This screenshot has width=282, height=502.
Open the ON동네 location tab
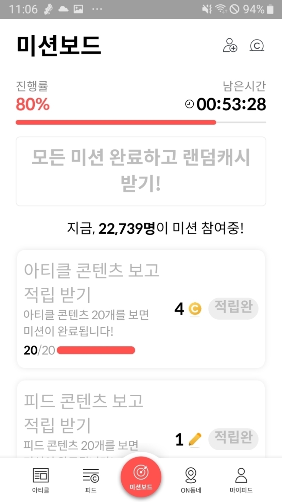[191, 480]
